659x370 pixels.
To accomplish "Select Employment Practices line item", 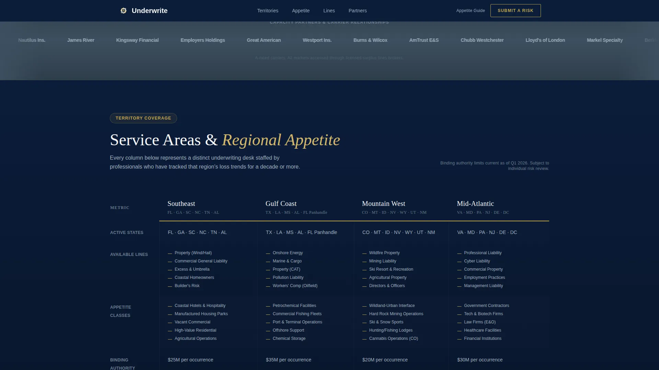I will click(485, 277).
